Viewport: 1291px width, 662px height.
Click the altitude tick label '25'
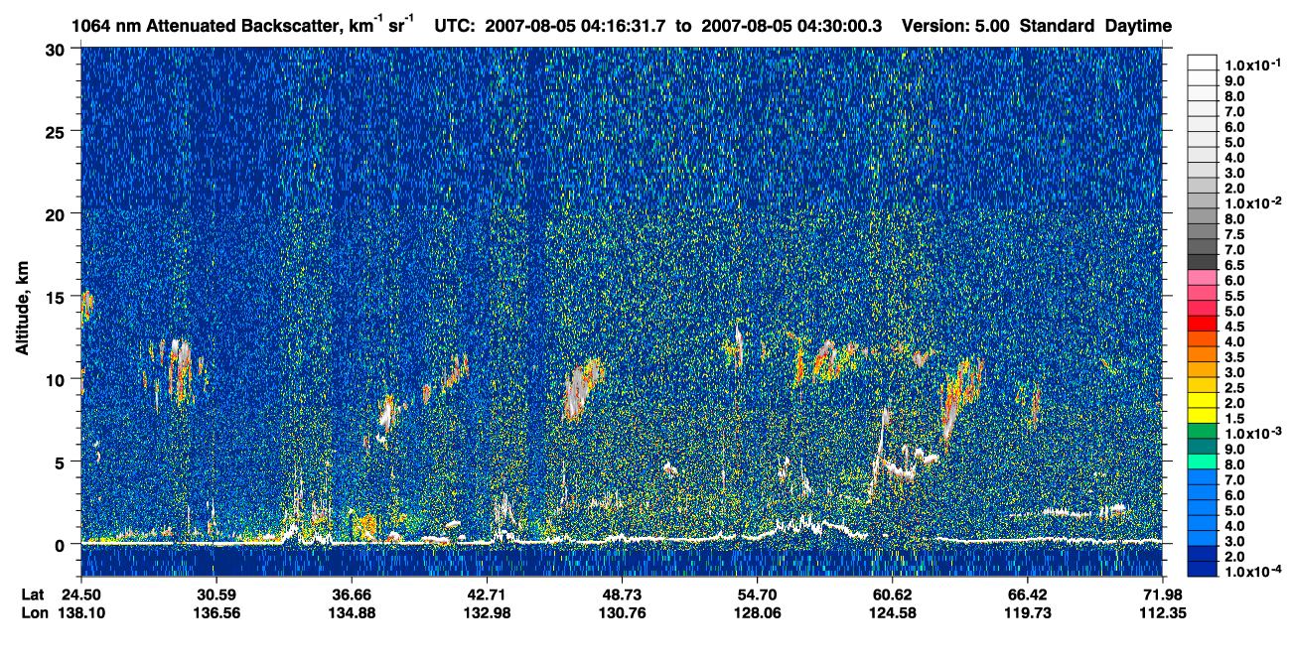point(58,131)
